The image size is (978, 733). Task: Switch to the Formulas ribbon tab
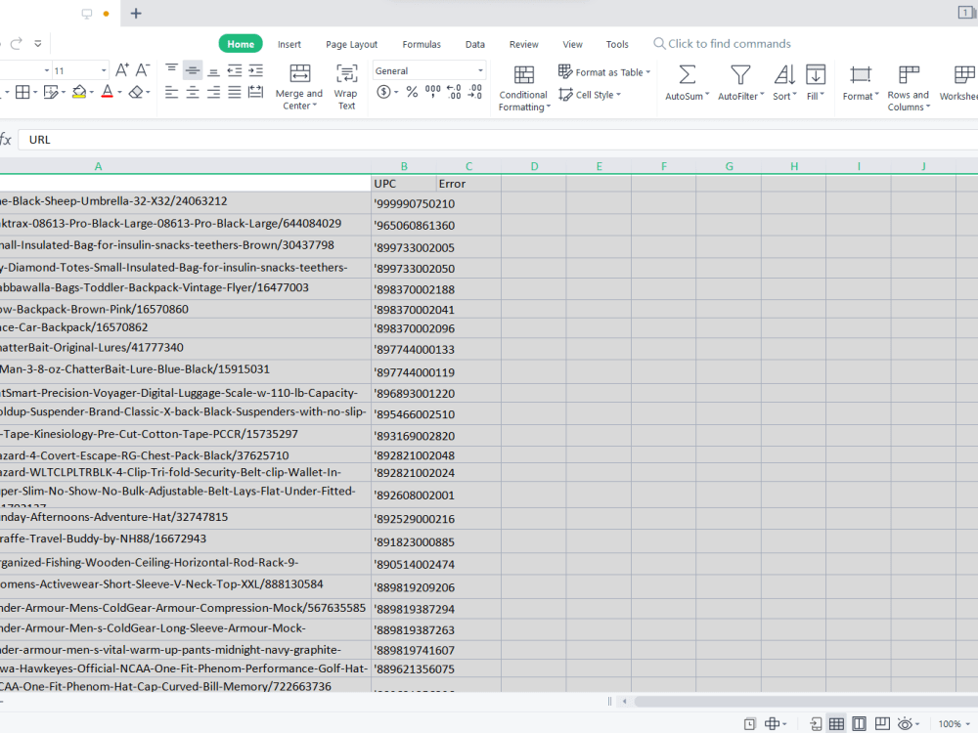tap(422, 44)
